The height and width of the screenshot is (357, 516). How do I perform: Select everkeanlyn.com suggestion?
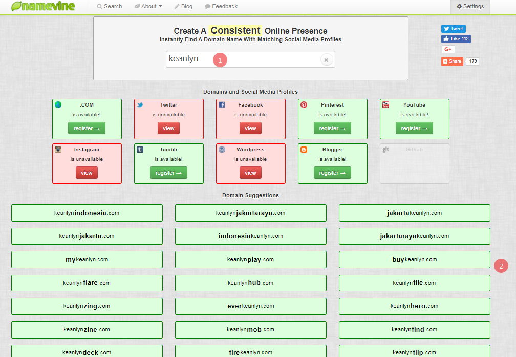point(251,306)
